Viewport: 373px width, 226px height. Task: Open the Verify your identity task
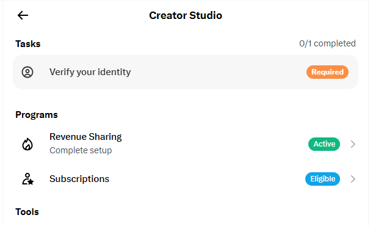(186, 72)
